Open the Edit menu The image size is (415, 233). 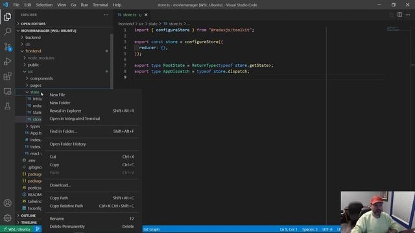tap(27, 5)
